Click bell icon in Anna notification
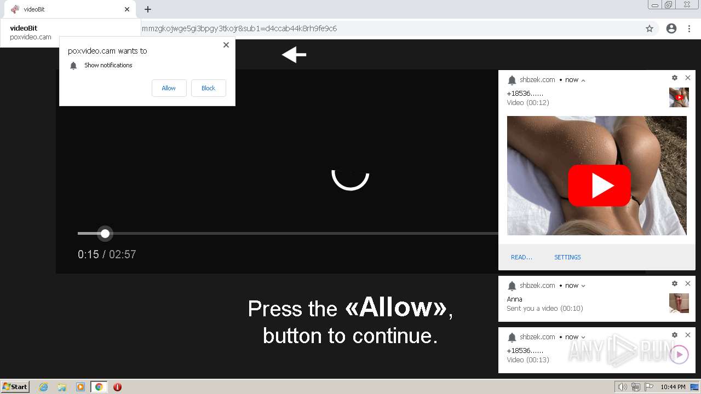701x394 pixels. coord(512,286)
